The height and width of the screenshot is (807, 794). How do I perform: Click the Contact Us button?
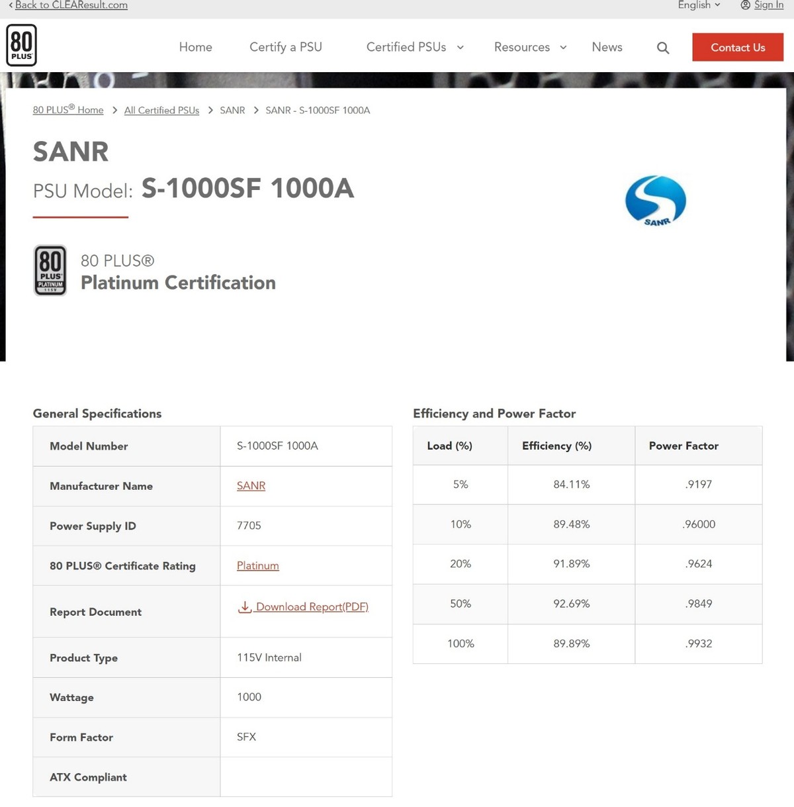pyautogui.click(x=738, y=47)
